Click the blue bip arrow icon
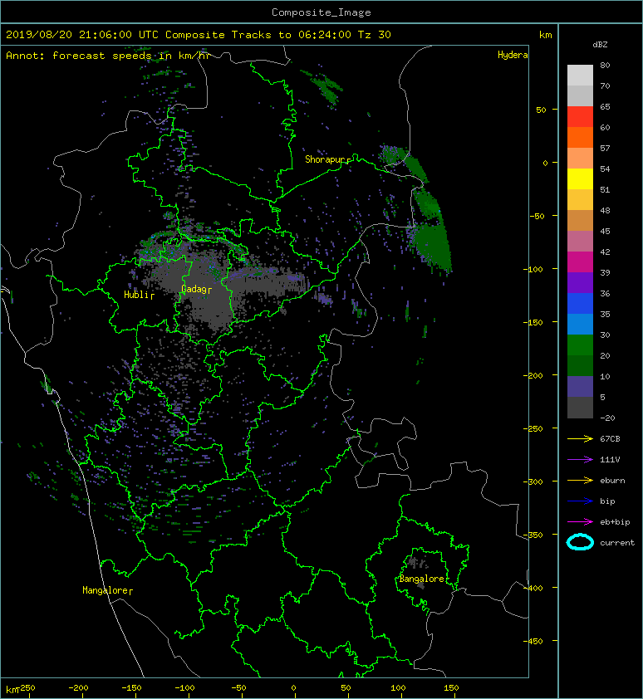Viewport: 643px width, 699px height. tap(580, 501)
